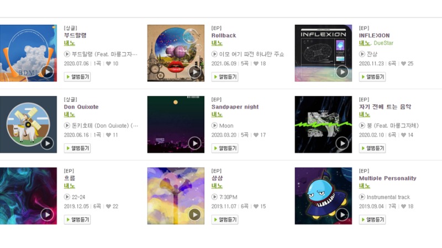Click small play icon beside track 잔상
Screen dimensions: 442x248
point(362,54)
